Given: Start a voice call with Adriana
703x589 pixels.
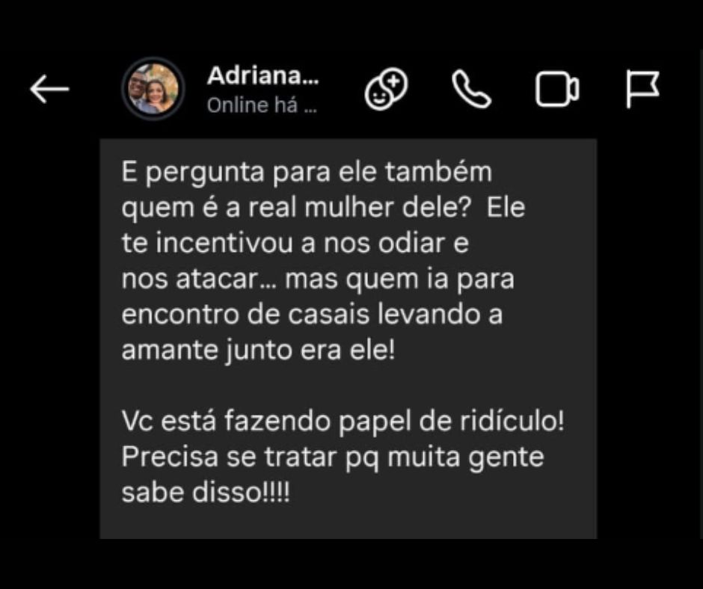Looking at the screenshot, I should point(471,89).
